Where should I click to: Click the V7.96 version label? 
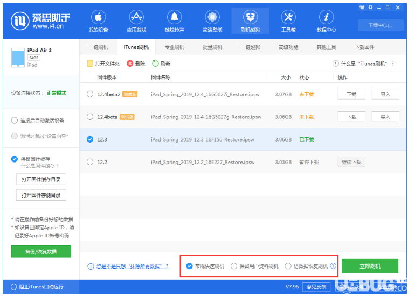292,287
